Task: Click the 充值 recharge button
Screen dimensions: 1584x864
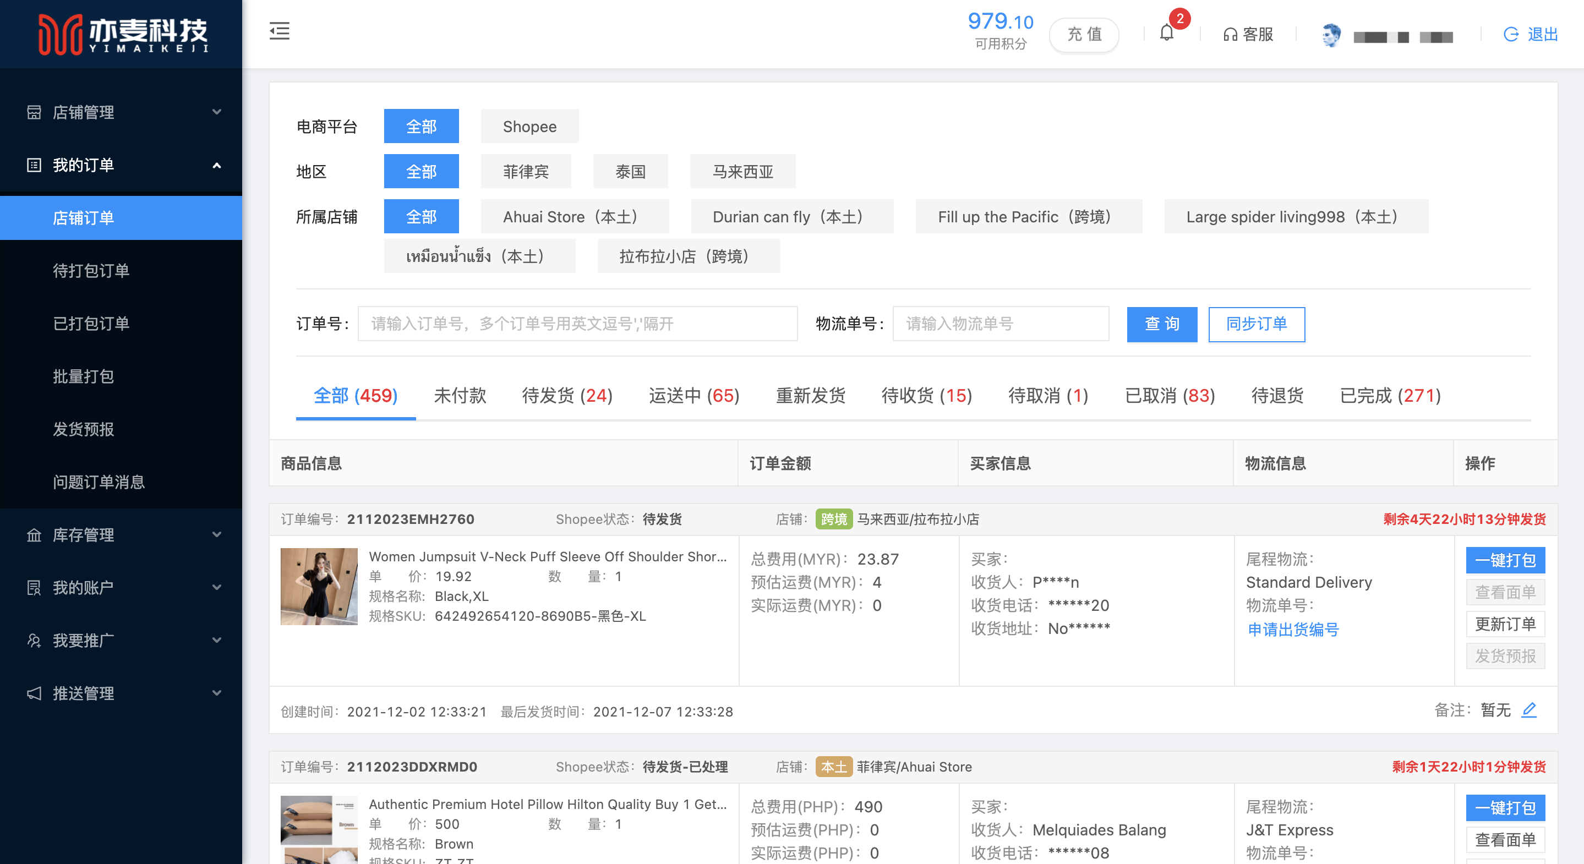Action: (1084, 35)
